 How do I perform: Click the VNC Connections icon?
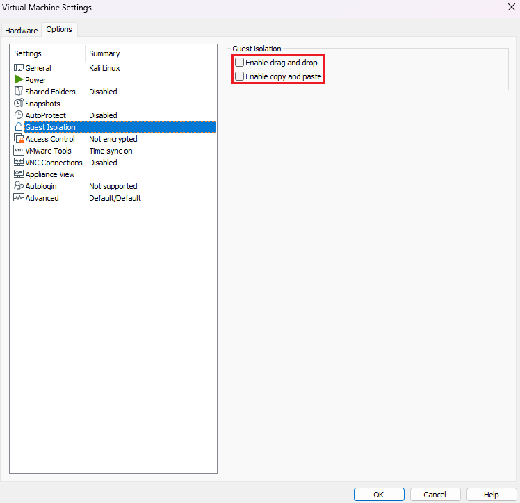pyautogui.click(x=19, y=163)
